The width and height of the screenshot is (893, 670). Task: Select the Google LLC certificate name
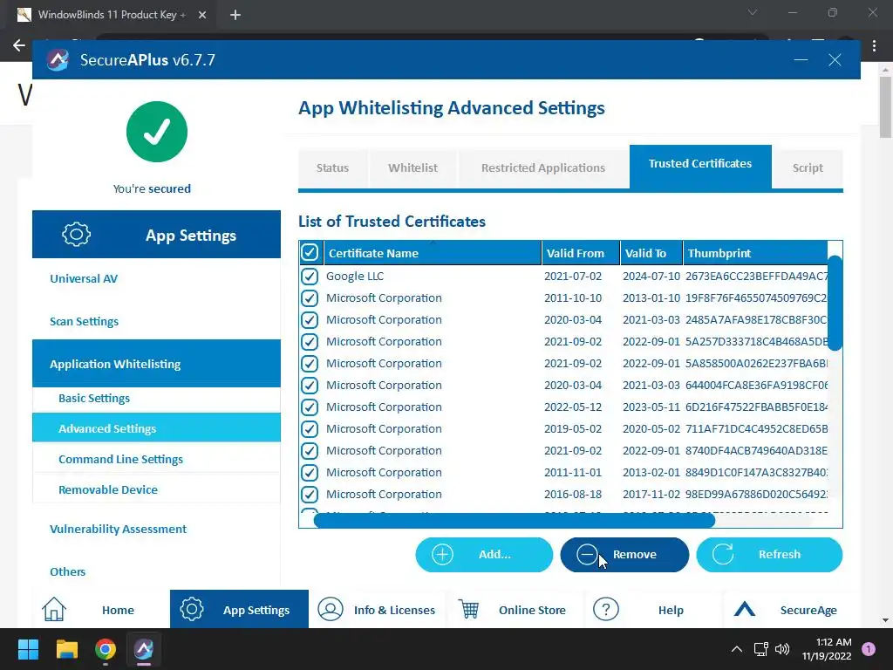pos(355,277)
